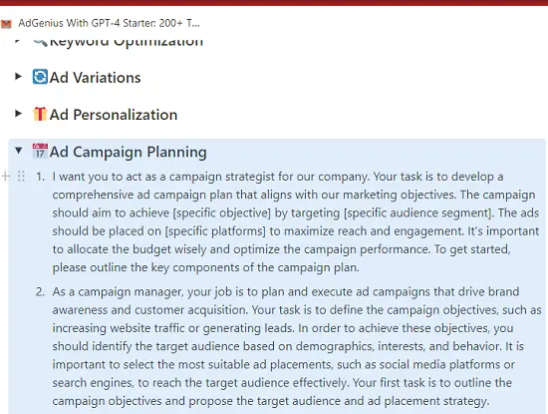
Task: Click the six-dot drag handle for first item
Action: click(21, 176)
